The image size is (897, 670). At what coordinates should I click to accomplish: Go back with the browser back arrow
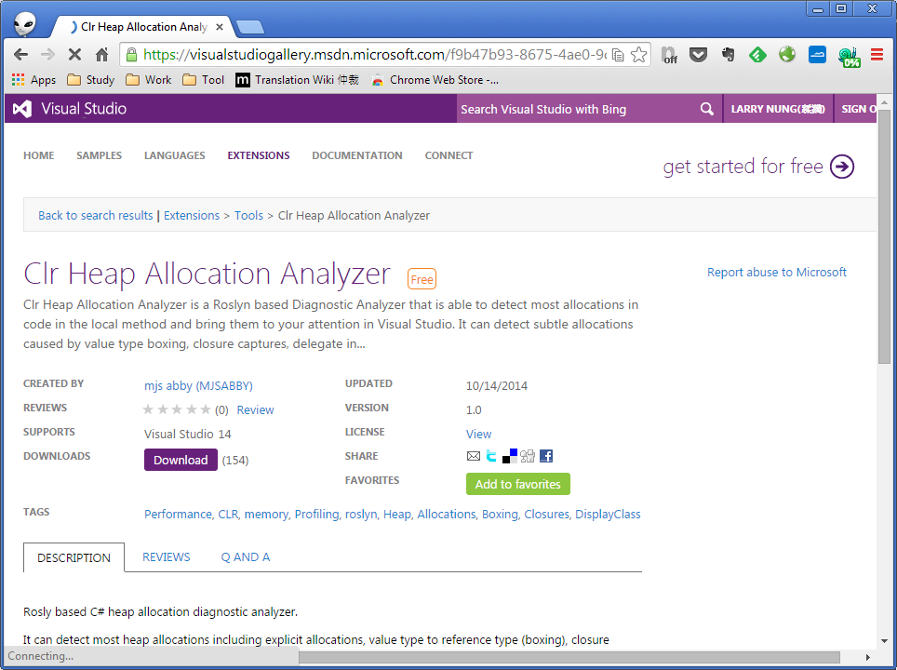20,55
